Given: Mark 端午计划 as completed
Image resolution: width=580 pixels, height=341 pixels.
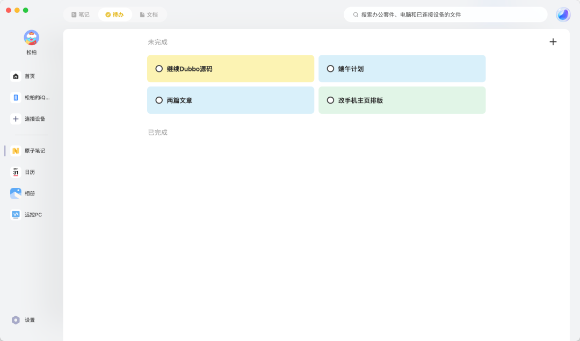Looking at the screenshot, I should [x=330, y=69].
